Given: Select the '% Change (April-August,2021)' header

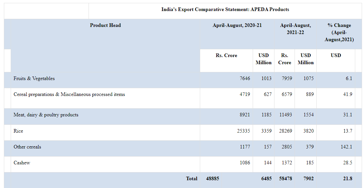Looking at the screenshot, I should (339, 32).
